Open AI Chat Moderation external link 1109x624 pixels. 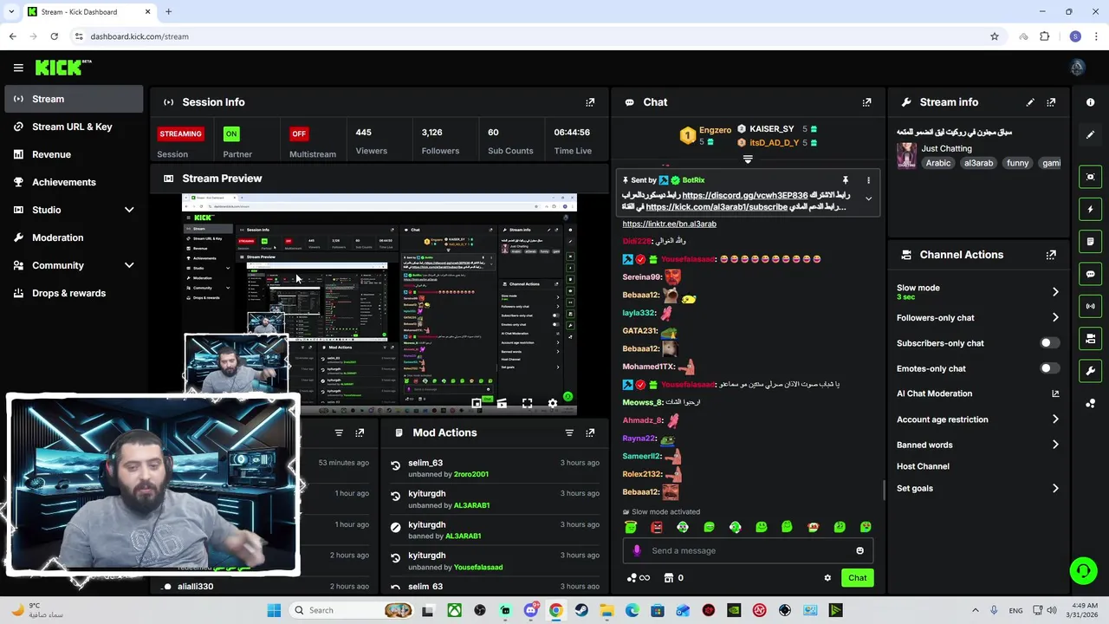coord(1055,393)
